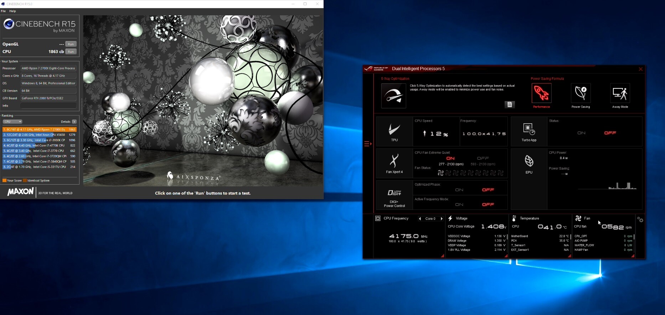Go to previous core in CPU Frequency

point(420,219)
